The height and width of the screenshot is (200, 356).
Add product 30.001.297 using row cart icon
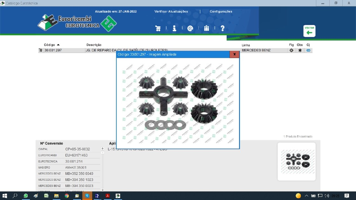pyautogui.click(x=40, y=50)
